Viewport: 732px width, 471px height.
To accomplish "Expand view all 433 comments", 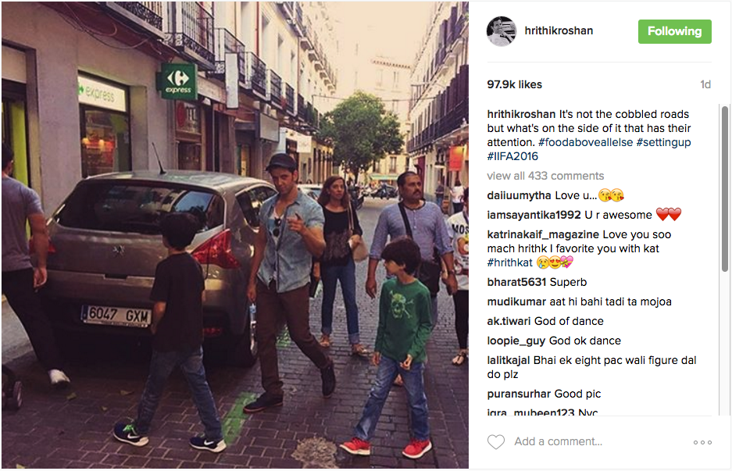I will click(545, 176).
